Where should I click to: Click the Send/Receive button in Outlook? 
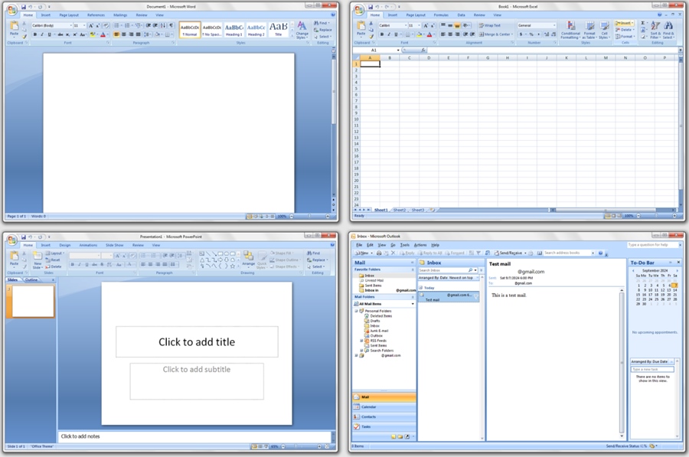click(x=508, y=253)
